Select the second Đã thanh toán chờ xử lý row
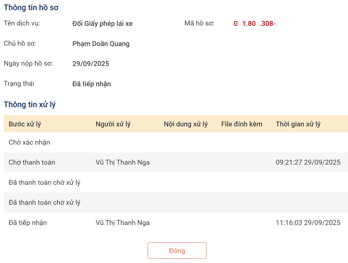This screenshot has height=263, width=348. [45, 203]
